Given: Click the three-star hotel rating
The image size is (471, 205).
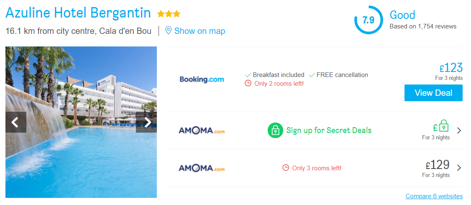Looking at the screenshot, I should tap(169, 14).
